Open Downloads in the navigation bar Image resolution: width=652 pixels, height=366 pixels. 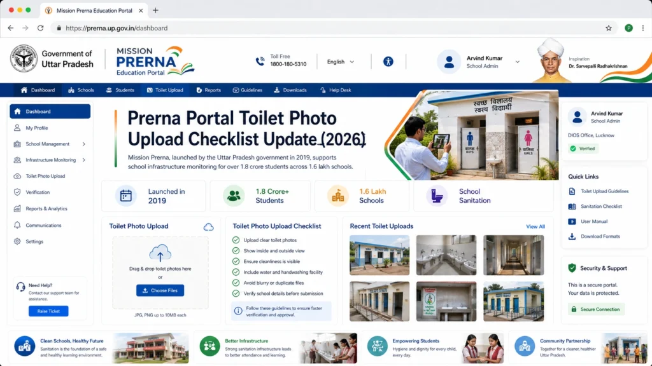(290, 90)
